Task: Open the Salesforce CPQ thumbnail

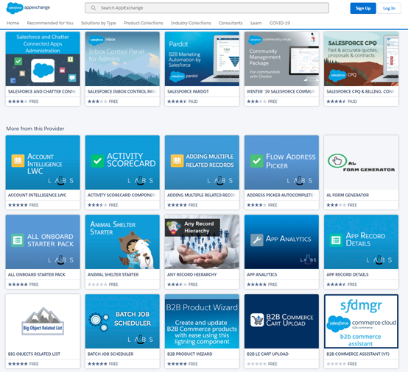Action: click(361, 59)
